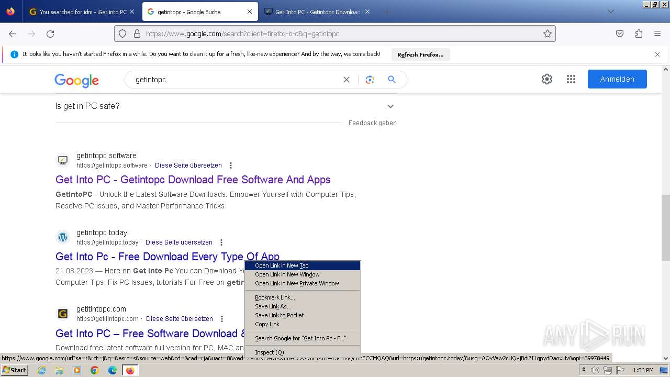Open Internet Explorer from the taskbar
670x377 pixels.
(x=42, y=370)
